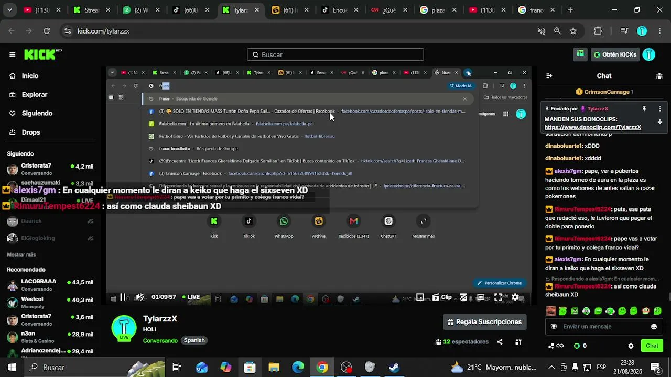Image resolution: width=671 pixels, height=377 pixels.
Task: Switch to the CNN ¿Qué tab
Action: click(390, 10)
